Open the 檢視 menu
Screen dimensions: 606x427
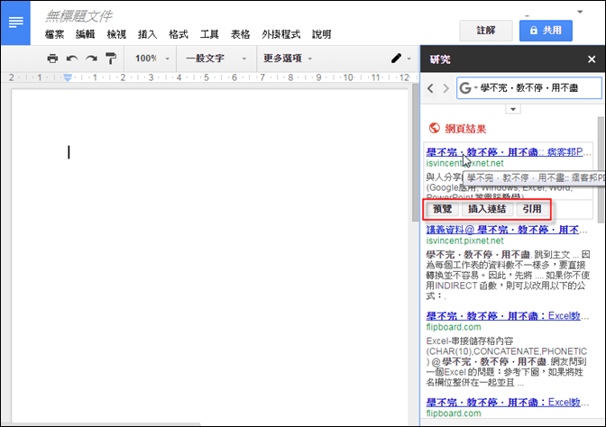click(x=116, y=34)
